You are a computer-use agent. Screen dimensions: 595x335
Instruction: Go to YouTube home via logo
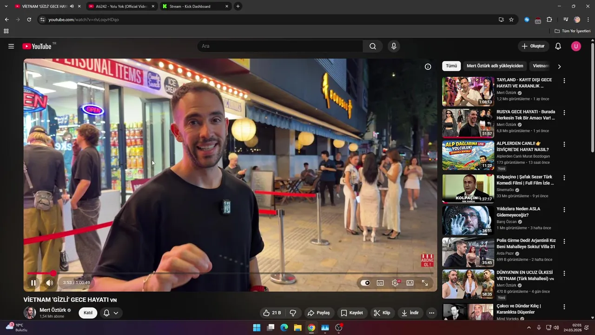[37, 46]
